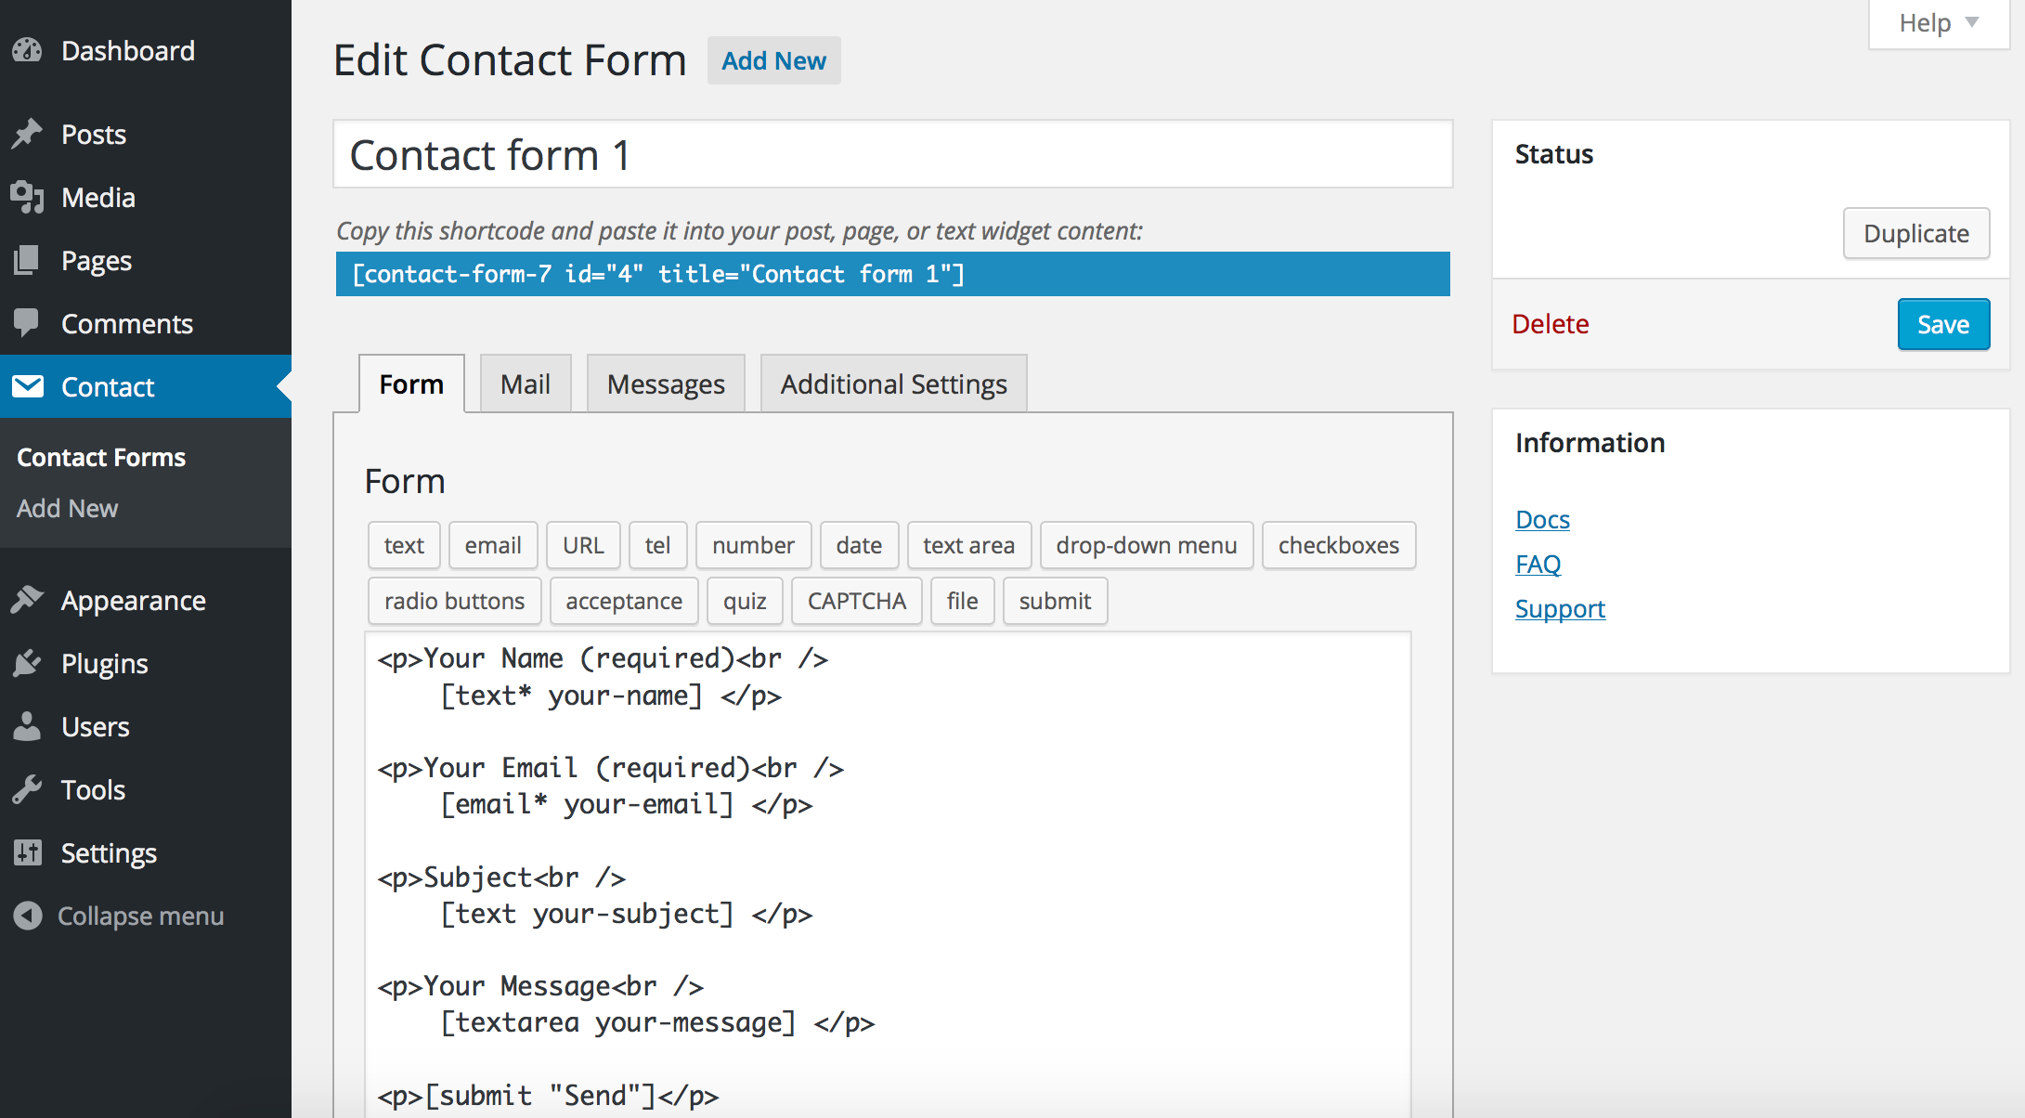
Task: Click the email field type icon
Action: [493, 544]
